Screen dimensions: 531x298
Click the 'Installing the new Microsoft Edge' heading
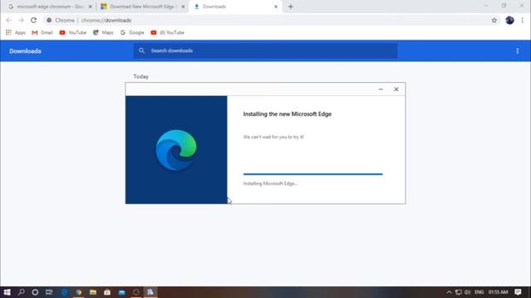[287, 114]
